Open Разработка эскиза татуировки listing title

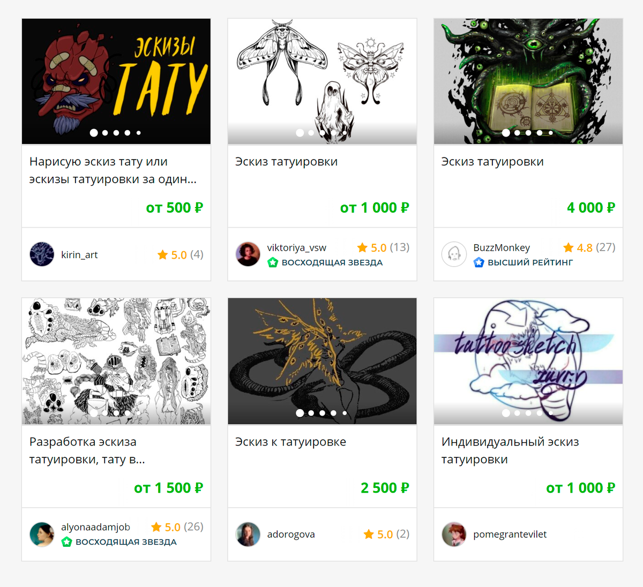tap(87, 450)
